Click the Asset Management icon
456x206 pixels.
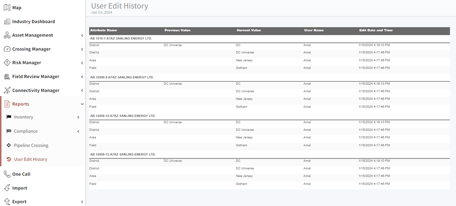click(7, 35)
